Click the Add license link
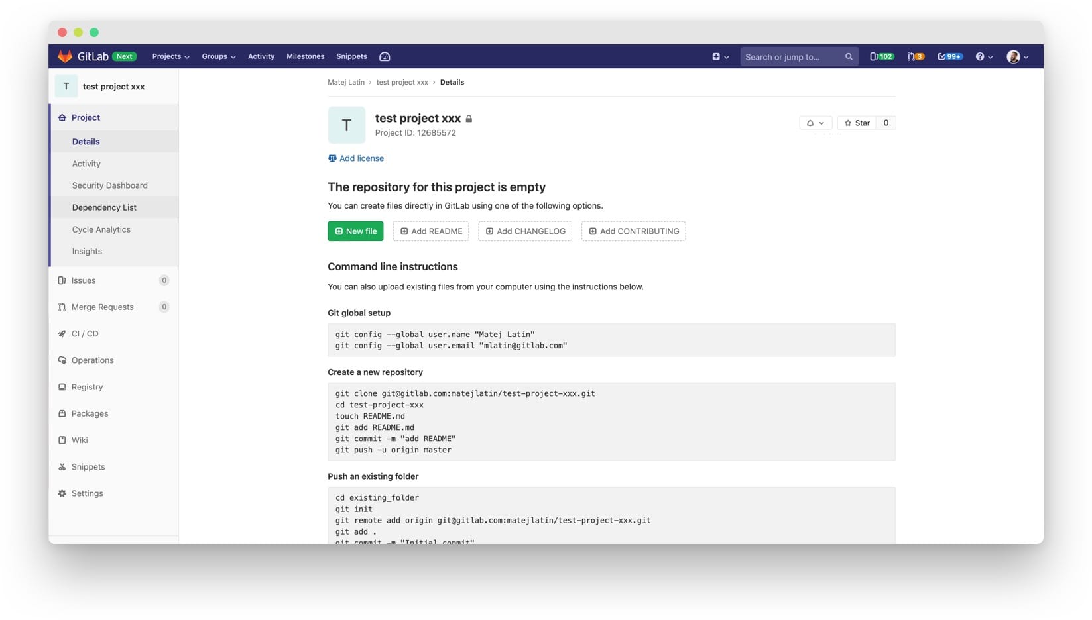The image size is (1092, 620). pos(356,158)
